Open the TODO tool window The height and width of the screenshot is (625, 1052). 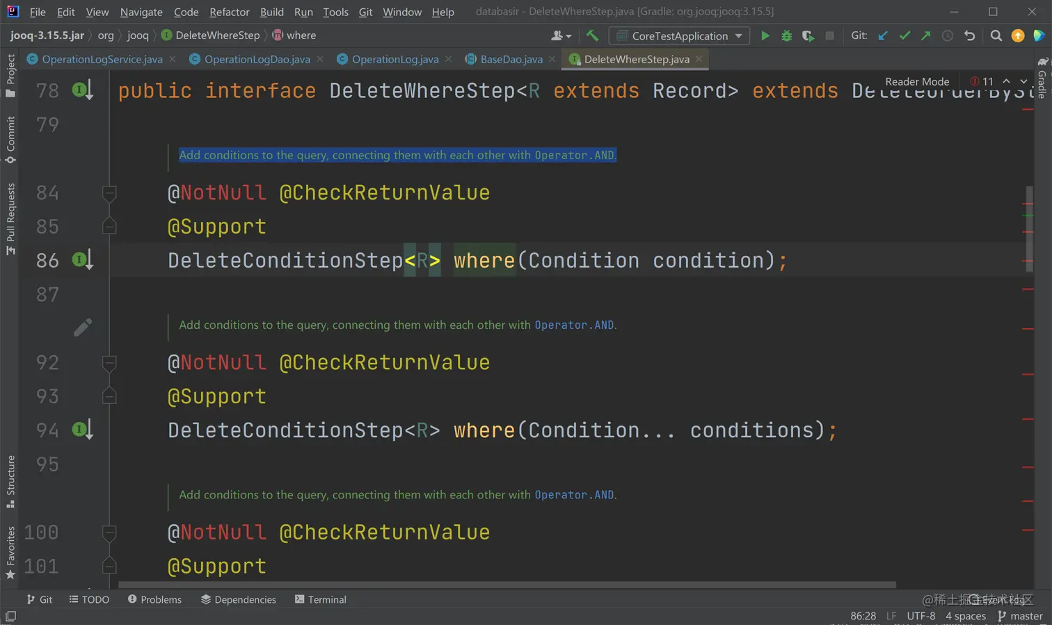tap(89, 599)
